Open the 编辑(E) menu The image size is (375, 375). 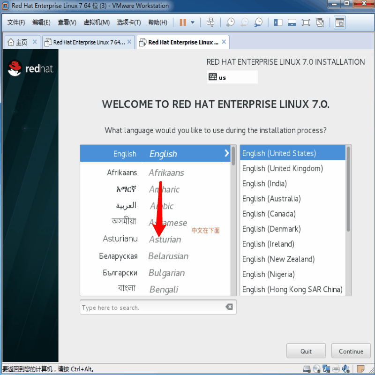pos(41,22)
